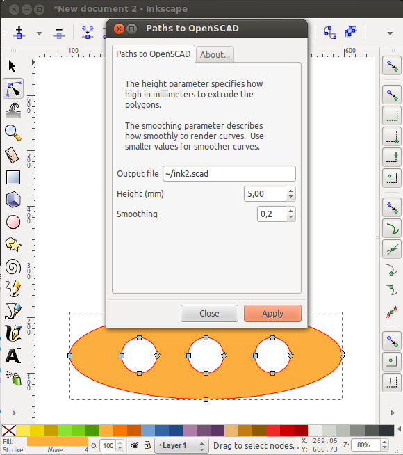Viewport: 403px width, 455px height.
Task: Click the Output file text field
Action: point(229,173)
